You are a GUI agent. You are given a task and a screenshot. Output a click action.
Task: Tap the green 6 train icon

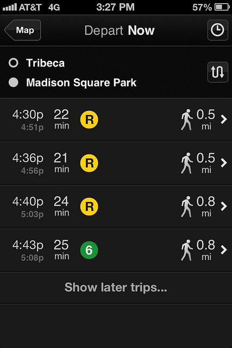pos(89,250)
